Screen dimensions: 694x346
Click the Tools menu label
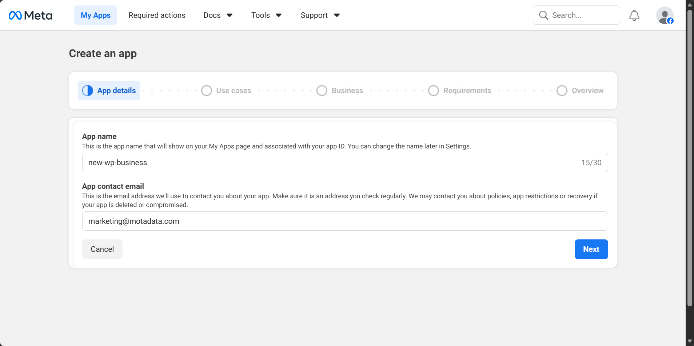[260, 15]
